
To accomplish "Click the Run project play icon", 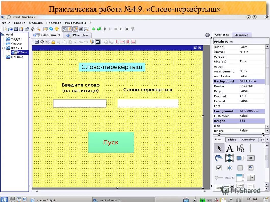I will (105, 29).
